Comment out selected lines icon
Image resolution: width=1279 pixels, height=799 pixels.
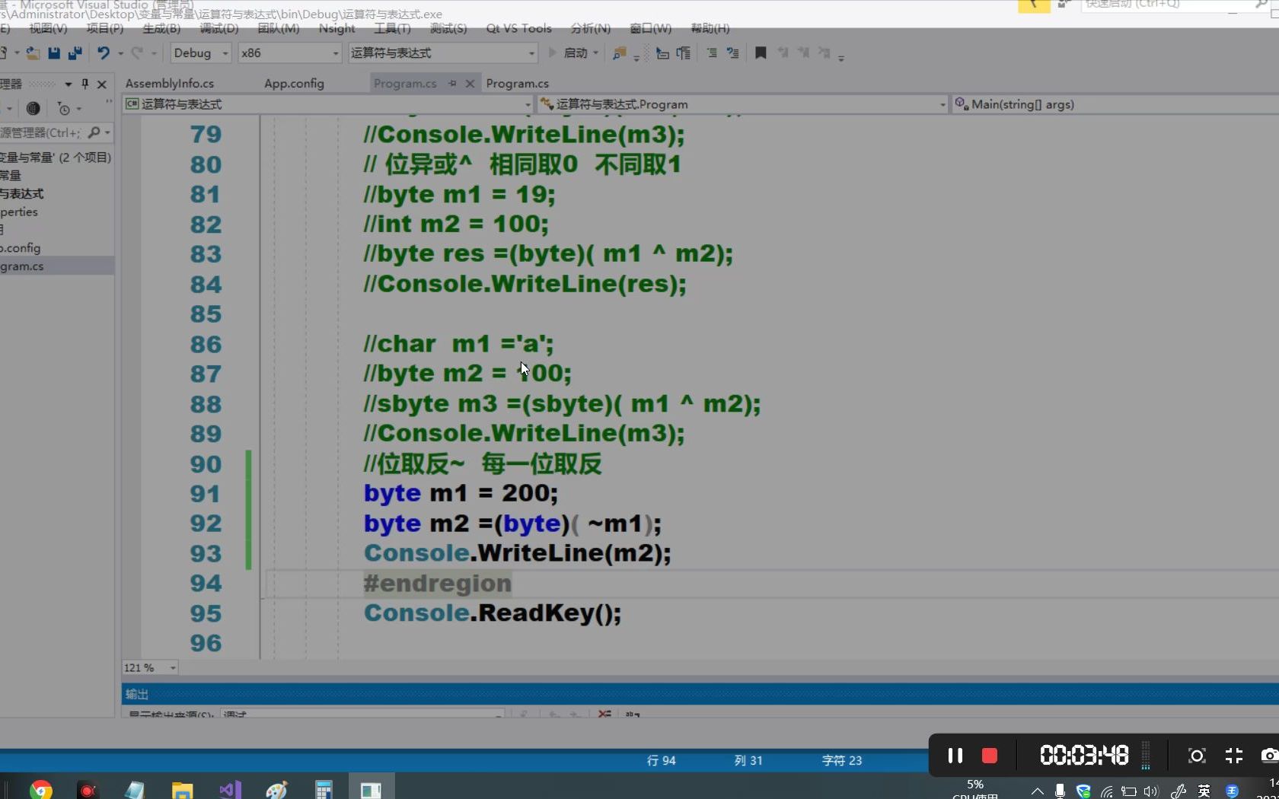(711, 53)
